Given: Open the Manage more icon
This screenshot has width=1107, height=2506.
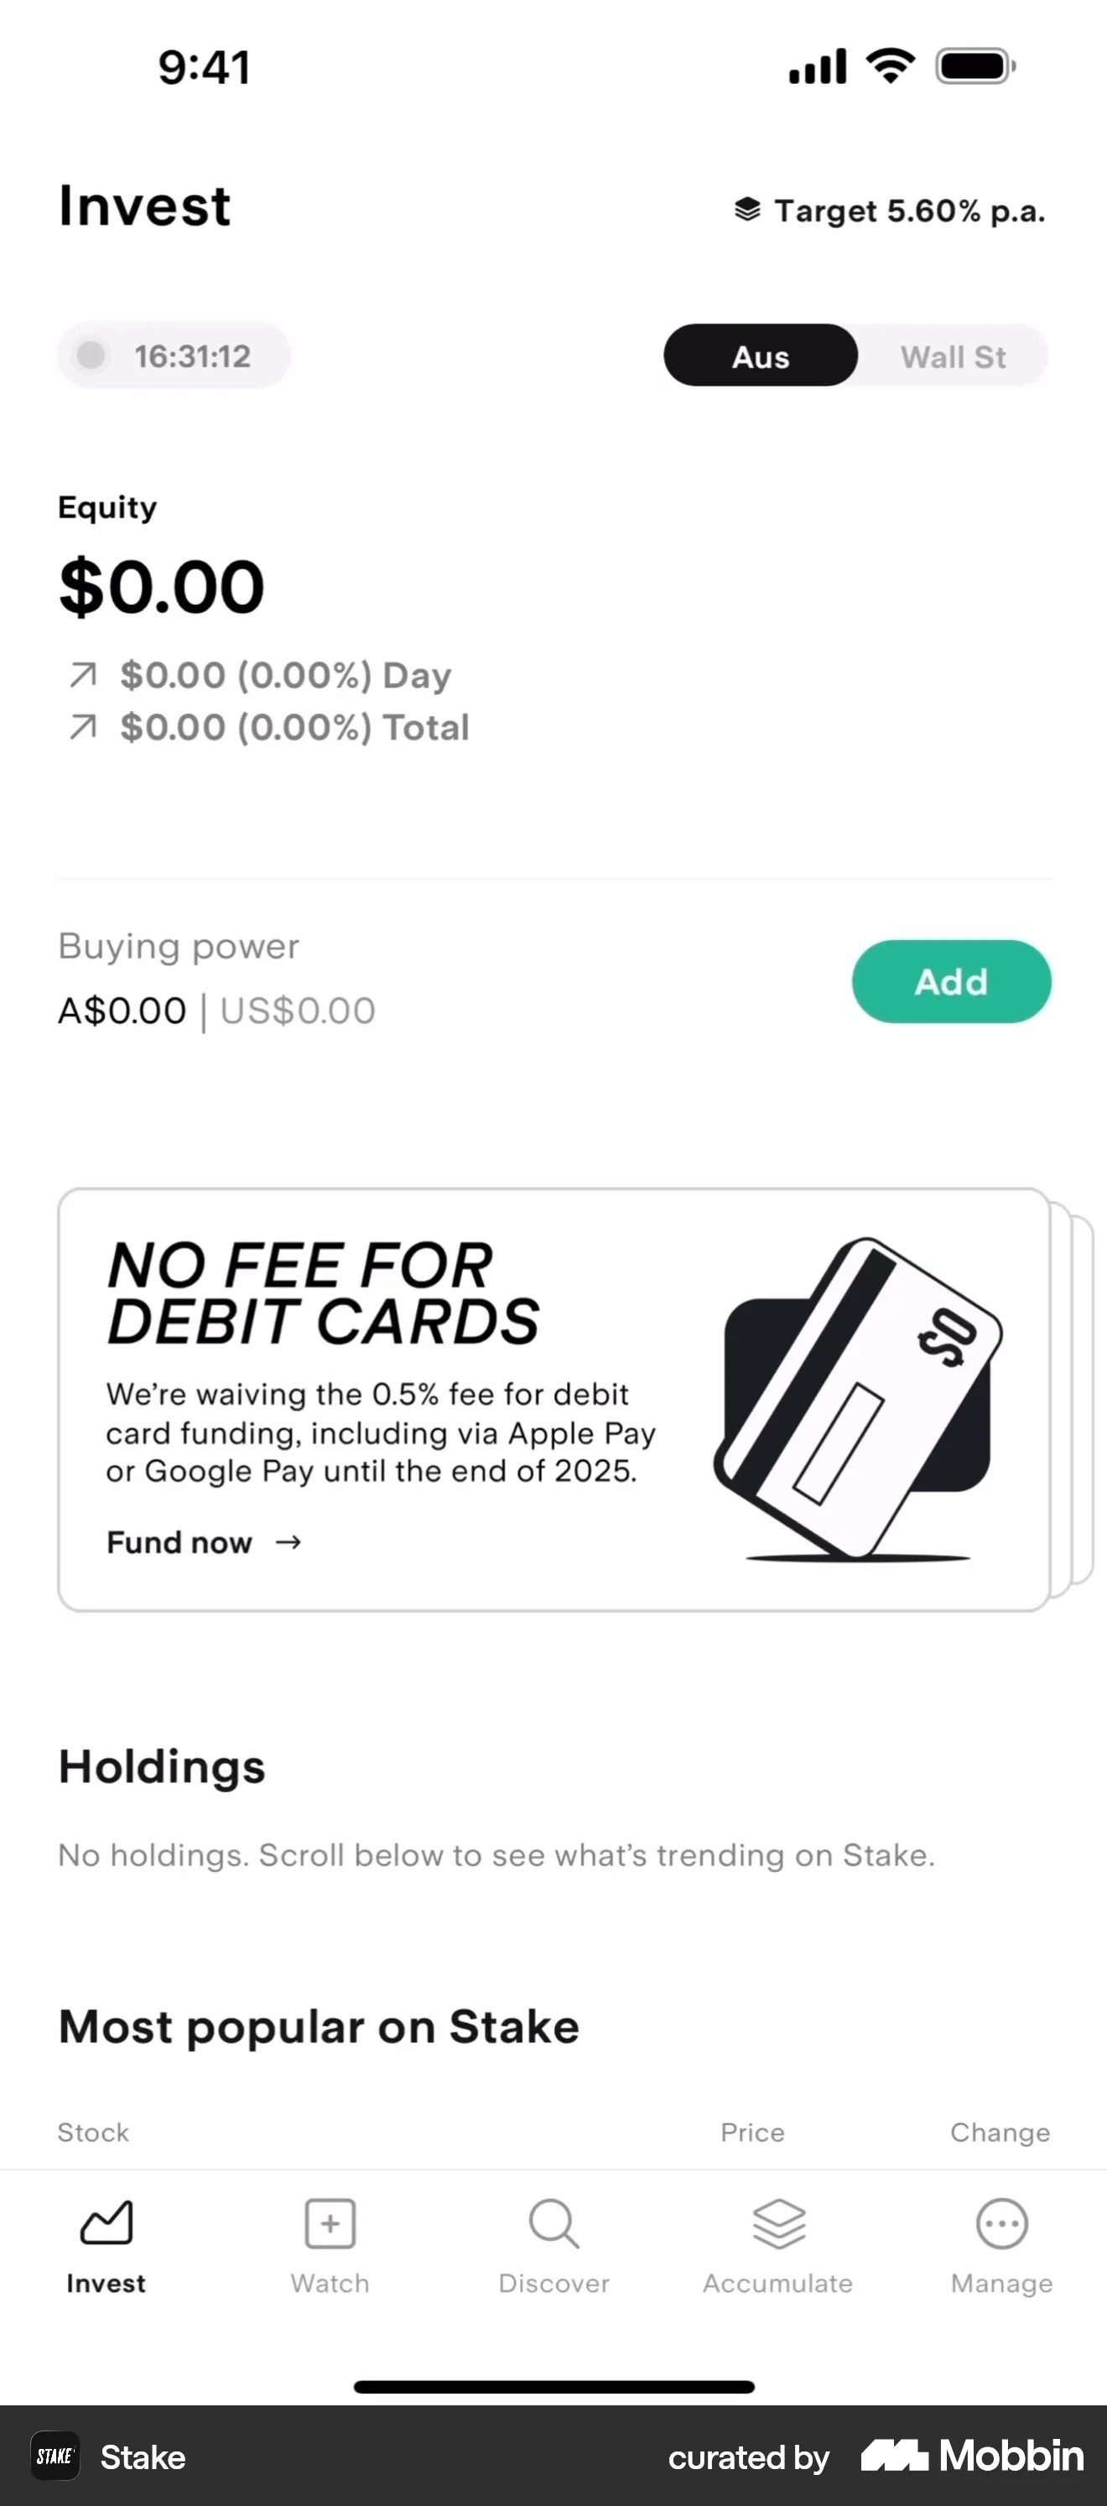Looking at the screenshot, I should (1001, 2223).
